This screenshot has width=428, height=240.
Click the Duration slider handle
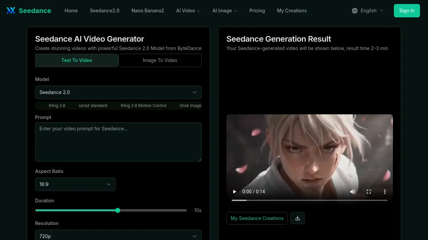click(118, 210)
